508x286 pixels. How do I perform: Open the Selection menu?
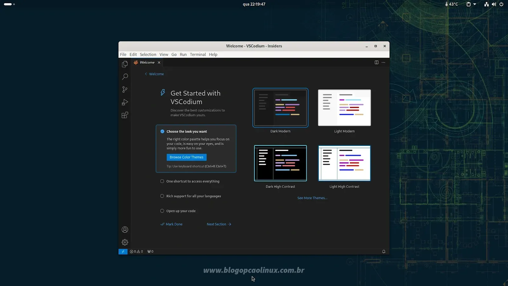coord(148,54)
